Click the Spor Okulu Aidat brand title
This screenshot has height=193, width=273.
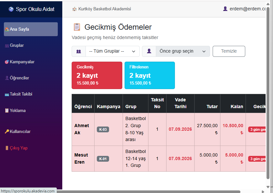[x=35, y=9]
